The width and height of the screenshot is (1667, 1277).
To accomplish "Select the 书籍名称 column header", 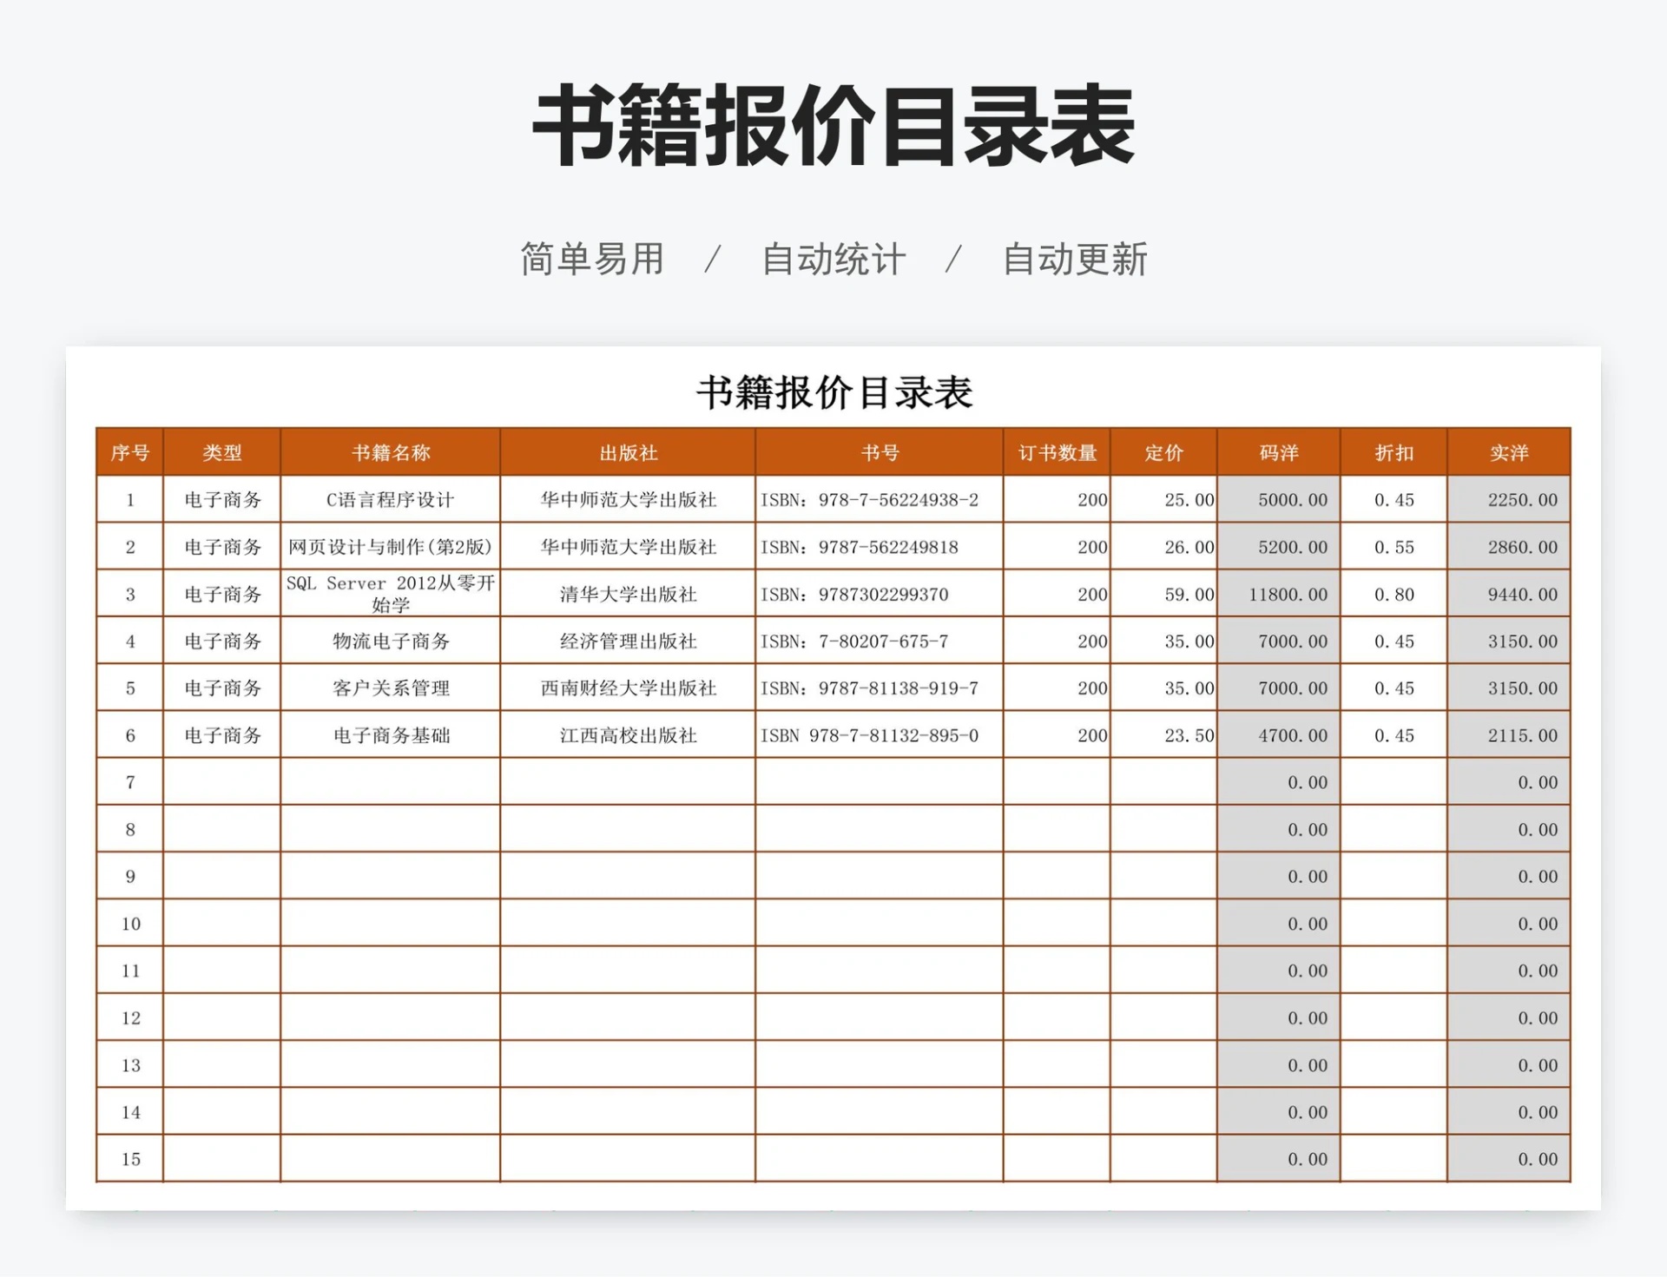I will click(x=390, y=452).
